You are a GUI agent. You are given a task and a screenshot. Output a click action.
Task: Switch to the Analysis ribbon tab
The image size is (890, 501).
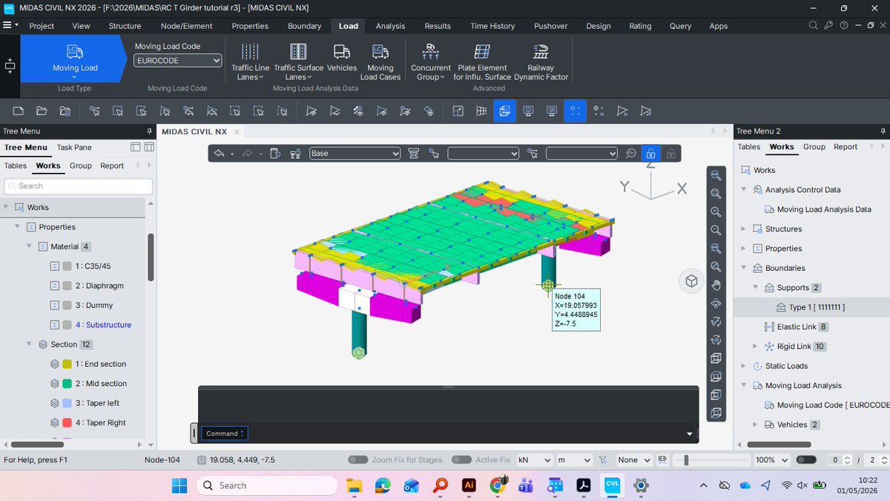pyautogui.click(x=390, y=26)
